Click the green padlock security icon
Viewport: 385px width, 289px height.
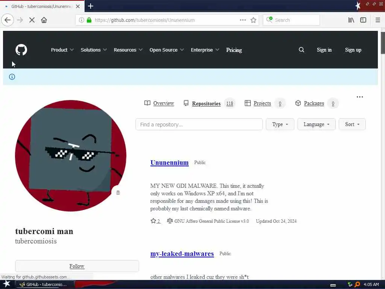(89, 20)
